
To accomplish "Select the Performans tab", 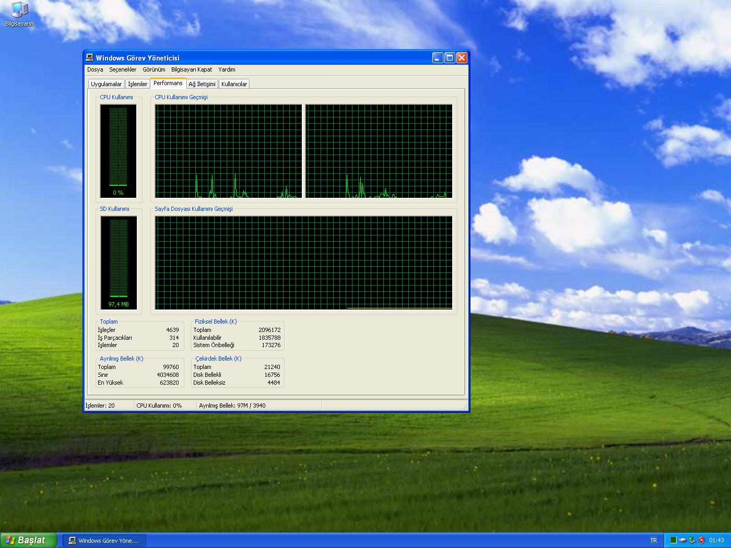I will pos(168,83).
